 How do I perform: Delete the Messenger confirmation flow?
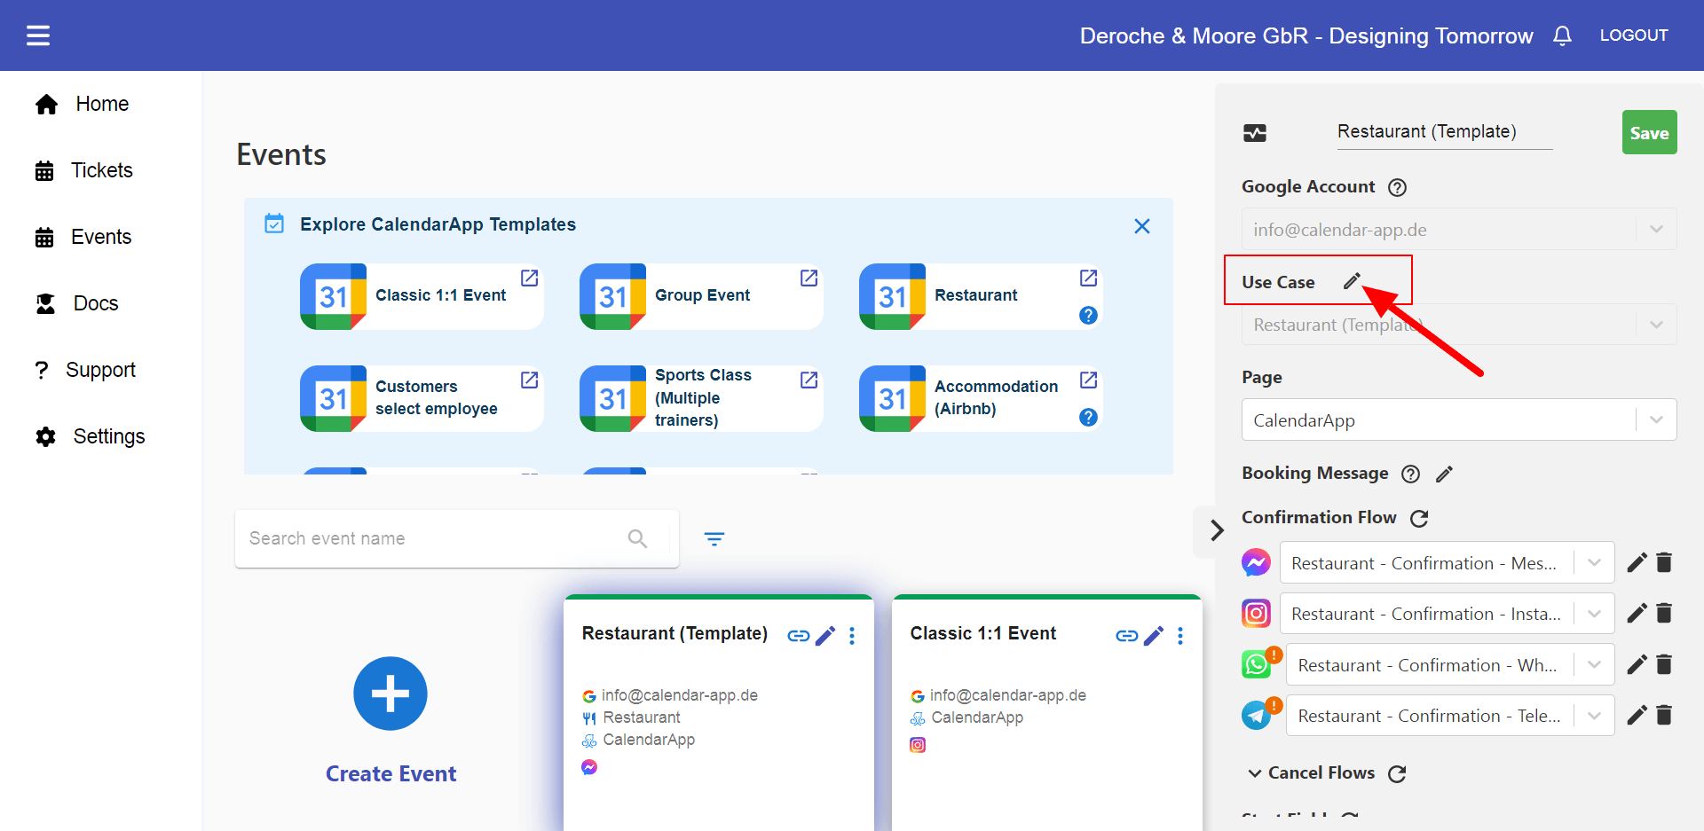[1664, 562]
